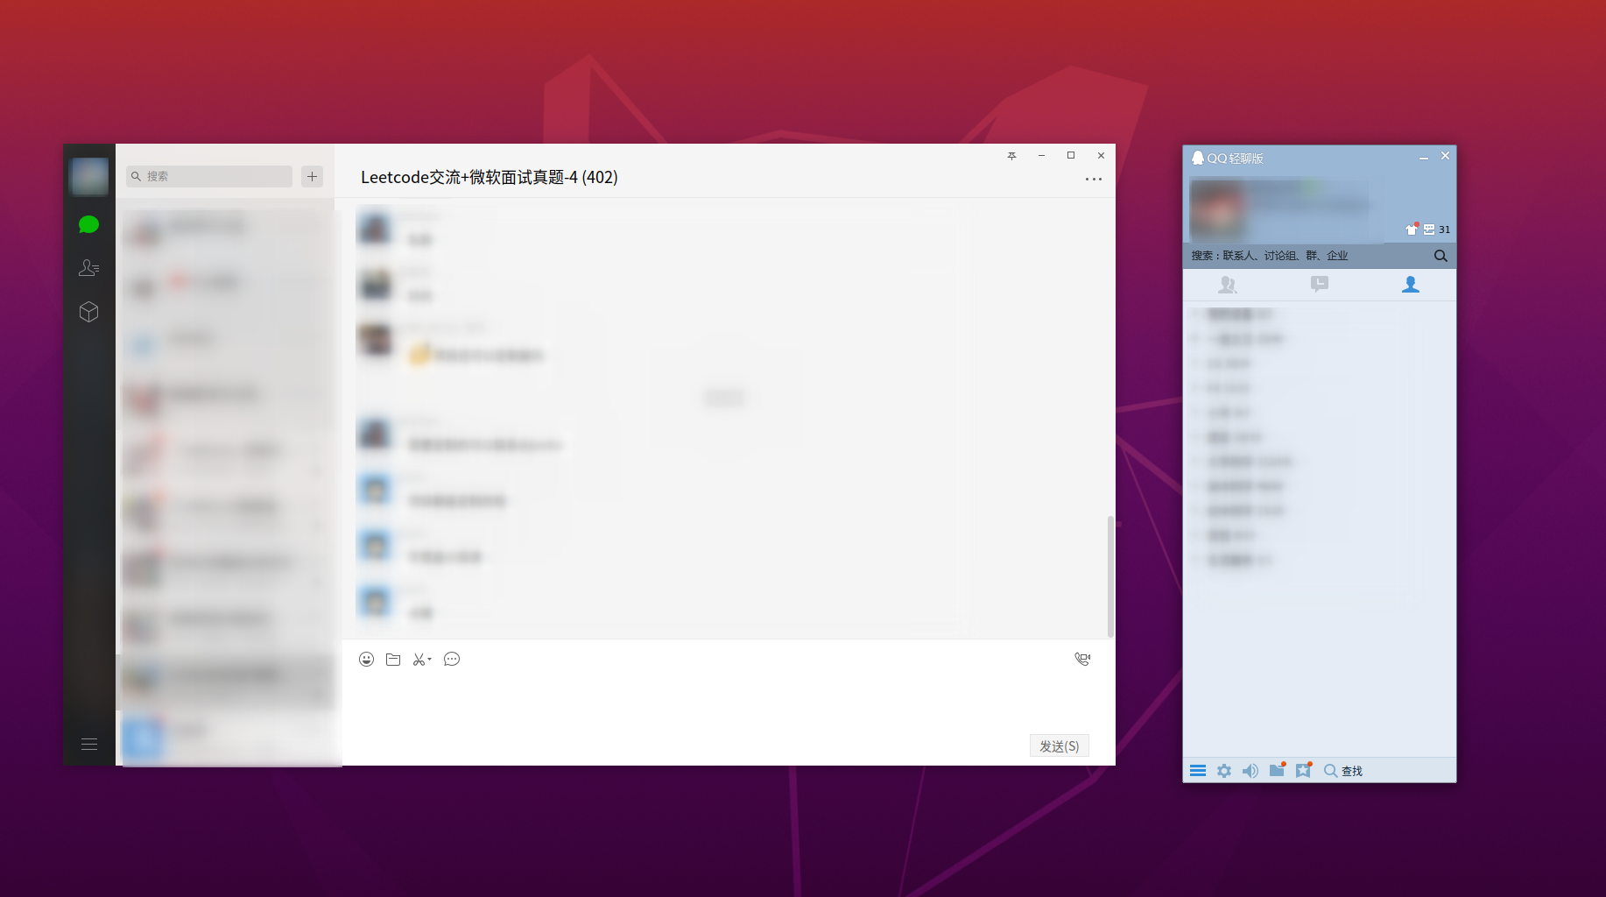
Task: Switch to QQ recent sessions tab
Action: tap(1320, 285)
